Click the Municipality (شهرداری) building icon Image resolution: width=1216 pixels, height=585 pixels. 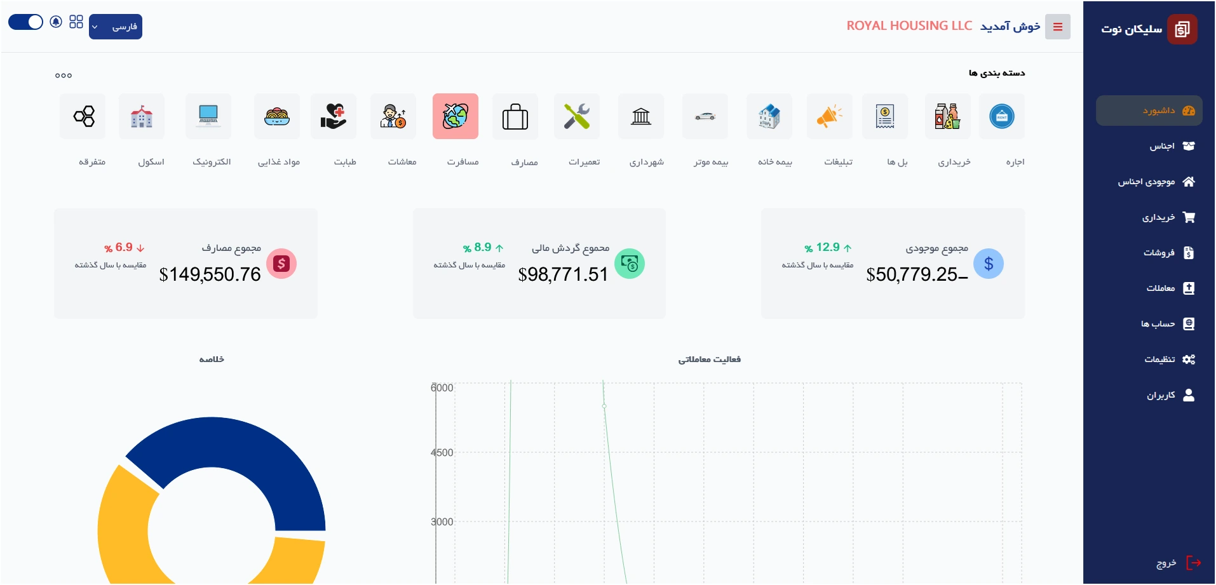[640, 116]
